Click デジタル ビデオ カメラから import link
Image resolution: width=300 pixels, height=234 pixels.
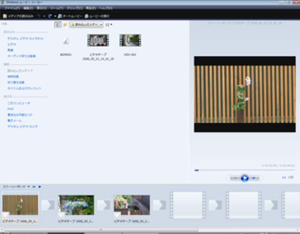point(22,38)
